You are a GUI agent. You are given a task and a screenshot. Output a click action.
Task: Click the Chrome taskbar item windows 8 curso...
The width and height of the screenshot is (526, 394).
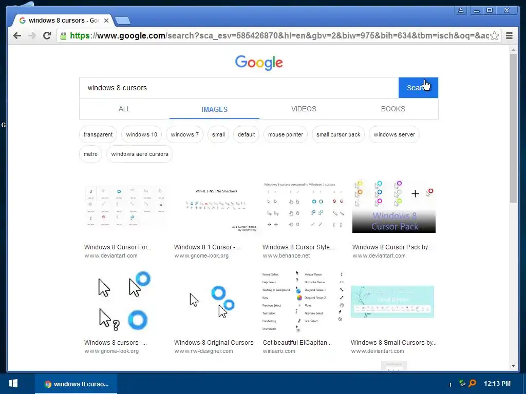[76, 384]
